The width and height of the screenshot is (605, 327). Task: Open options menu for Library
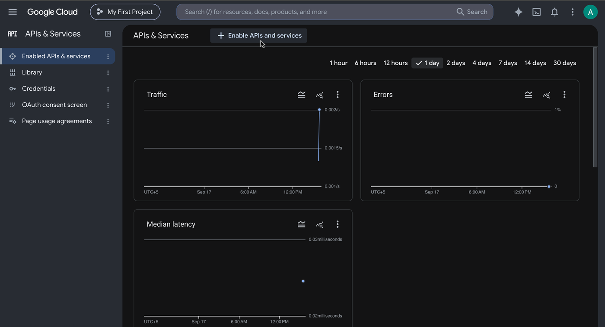pyautogui.click(x=108, y=73)
